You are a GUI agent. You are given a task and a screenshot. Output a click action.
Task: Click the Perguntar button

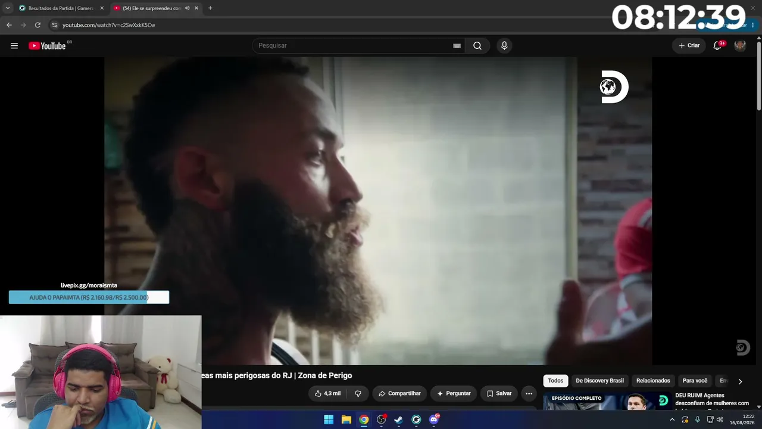[454, 393]
